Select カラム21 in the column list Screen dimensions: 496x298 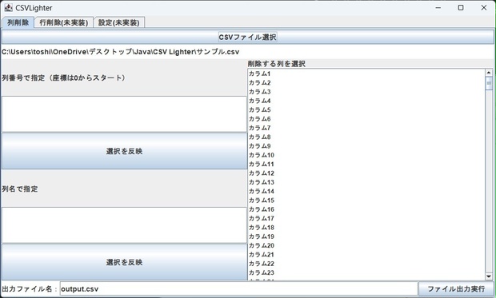(x=366, y=255)
